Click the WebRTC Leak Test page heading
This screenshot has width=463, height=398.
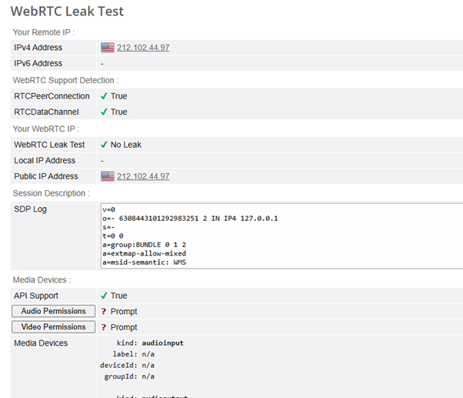67,12
